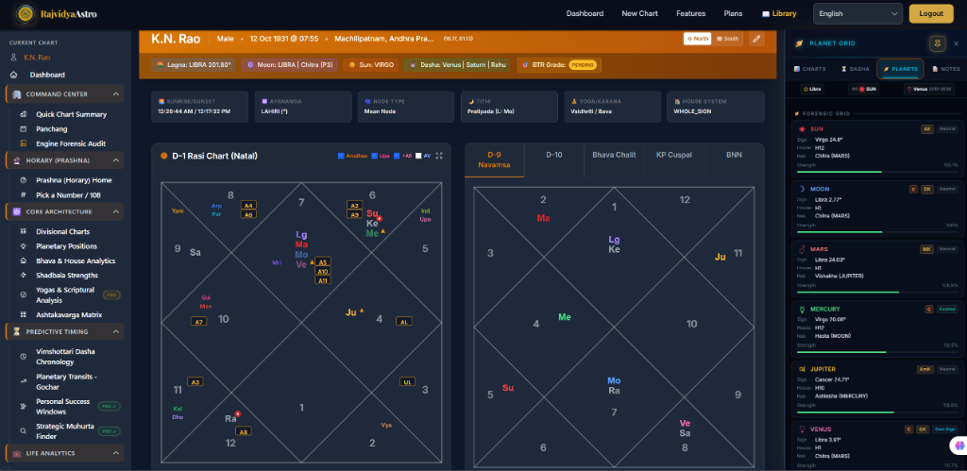Click the edit pencil icon in chart header

(x=756, y=39)
